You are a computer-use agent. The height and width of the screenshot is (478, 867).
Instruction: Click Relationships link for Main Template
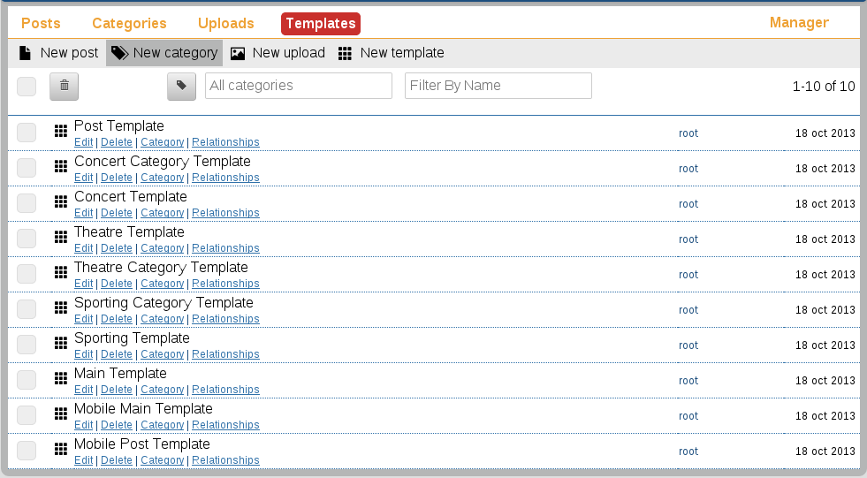click(x=225, y=390)
